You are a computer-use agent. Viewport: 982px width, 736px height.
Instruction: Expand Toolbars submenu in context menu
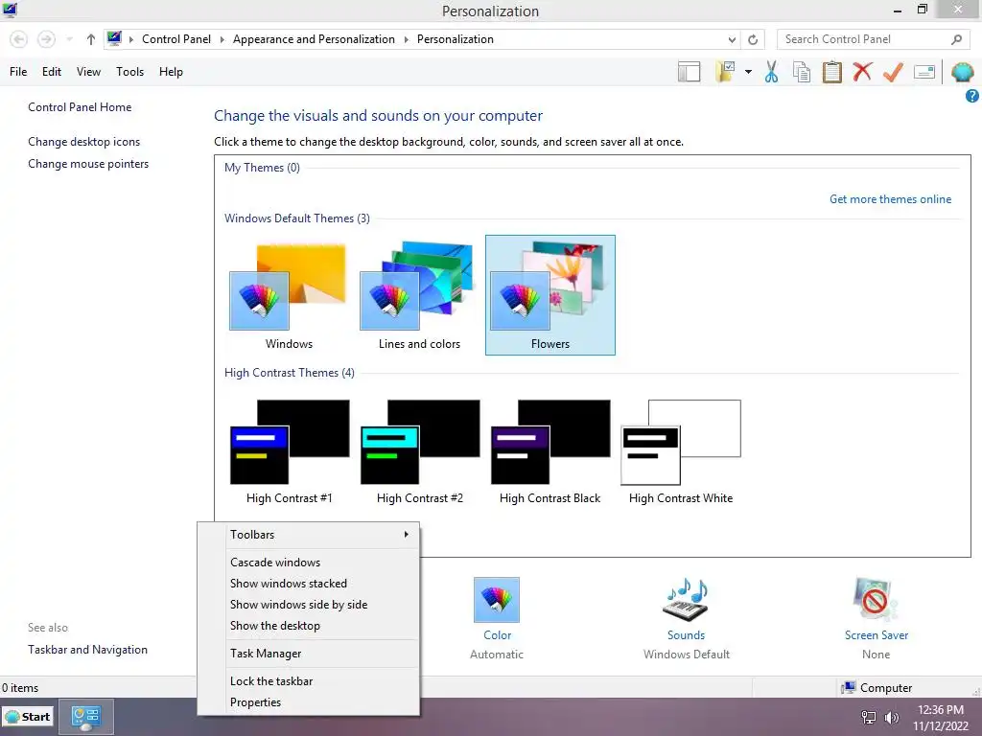308,535
